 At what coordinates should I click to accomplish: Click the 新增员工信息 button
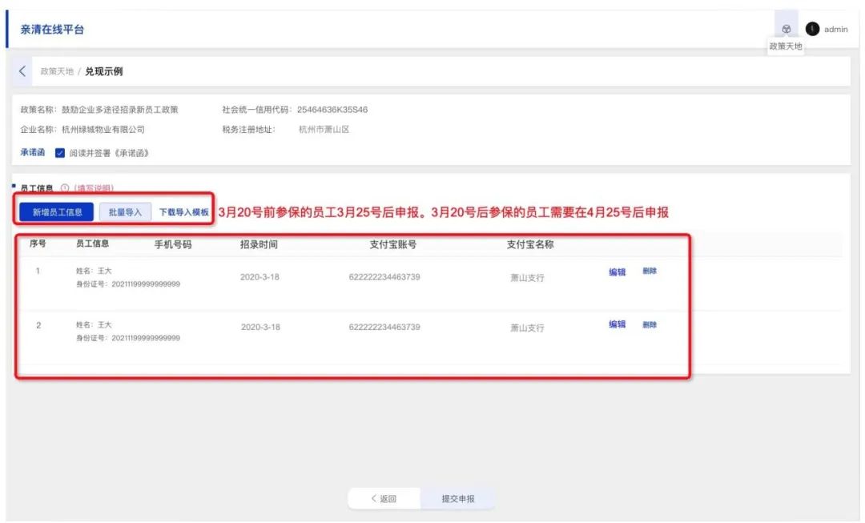[x=57, y=212]
